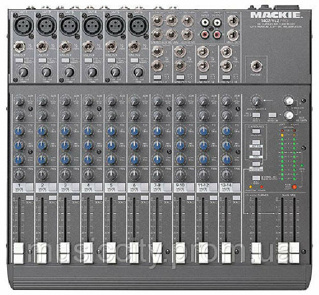Turn the Pan knob on channel 7-8

point(157,174)
